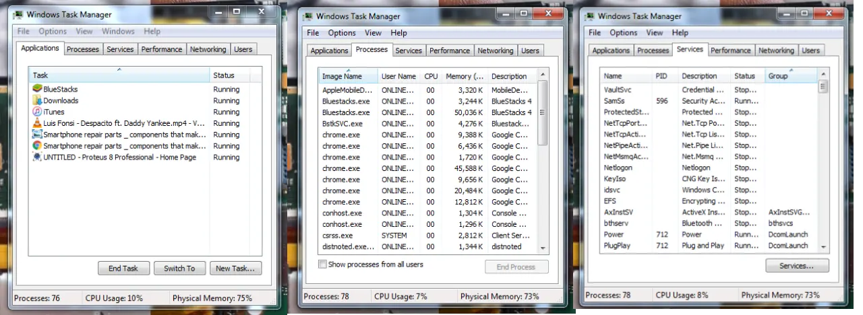Open Windows menu in the Applications window
The width and height of the screenshot is (863, 315).
118,31
